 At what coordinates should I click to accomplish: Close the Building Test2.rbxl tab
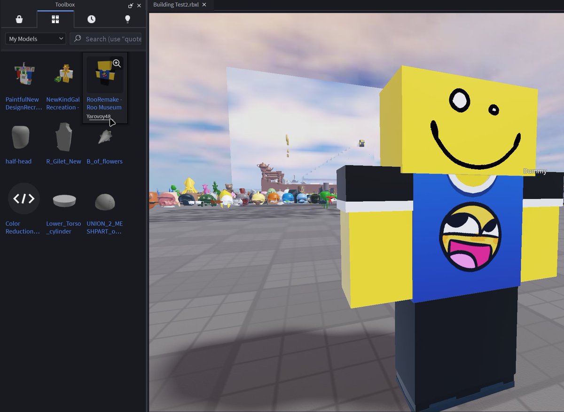pyautogui.click(x=204, y=5)
